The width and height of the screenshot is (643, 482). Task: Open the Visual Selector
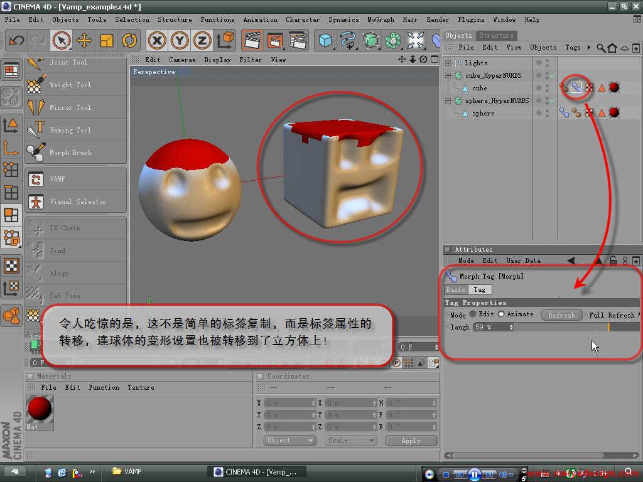(76, 201)
